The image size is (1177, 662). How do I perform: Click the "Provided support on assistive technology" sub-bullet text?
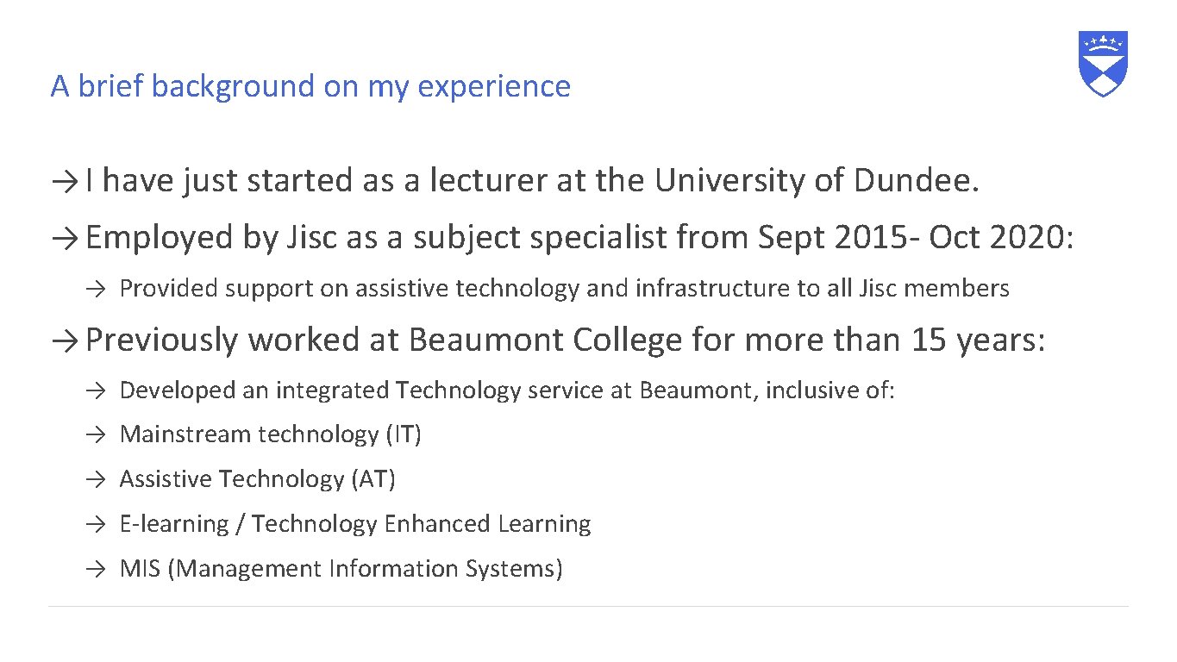point(564,289)
